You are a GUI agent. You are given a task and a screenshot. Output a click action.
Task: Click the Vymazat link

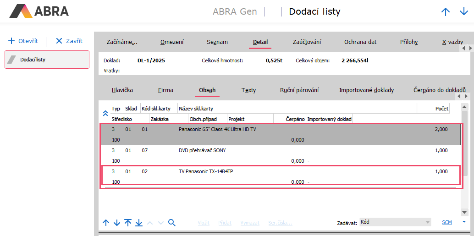(250, 223)
